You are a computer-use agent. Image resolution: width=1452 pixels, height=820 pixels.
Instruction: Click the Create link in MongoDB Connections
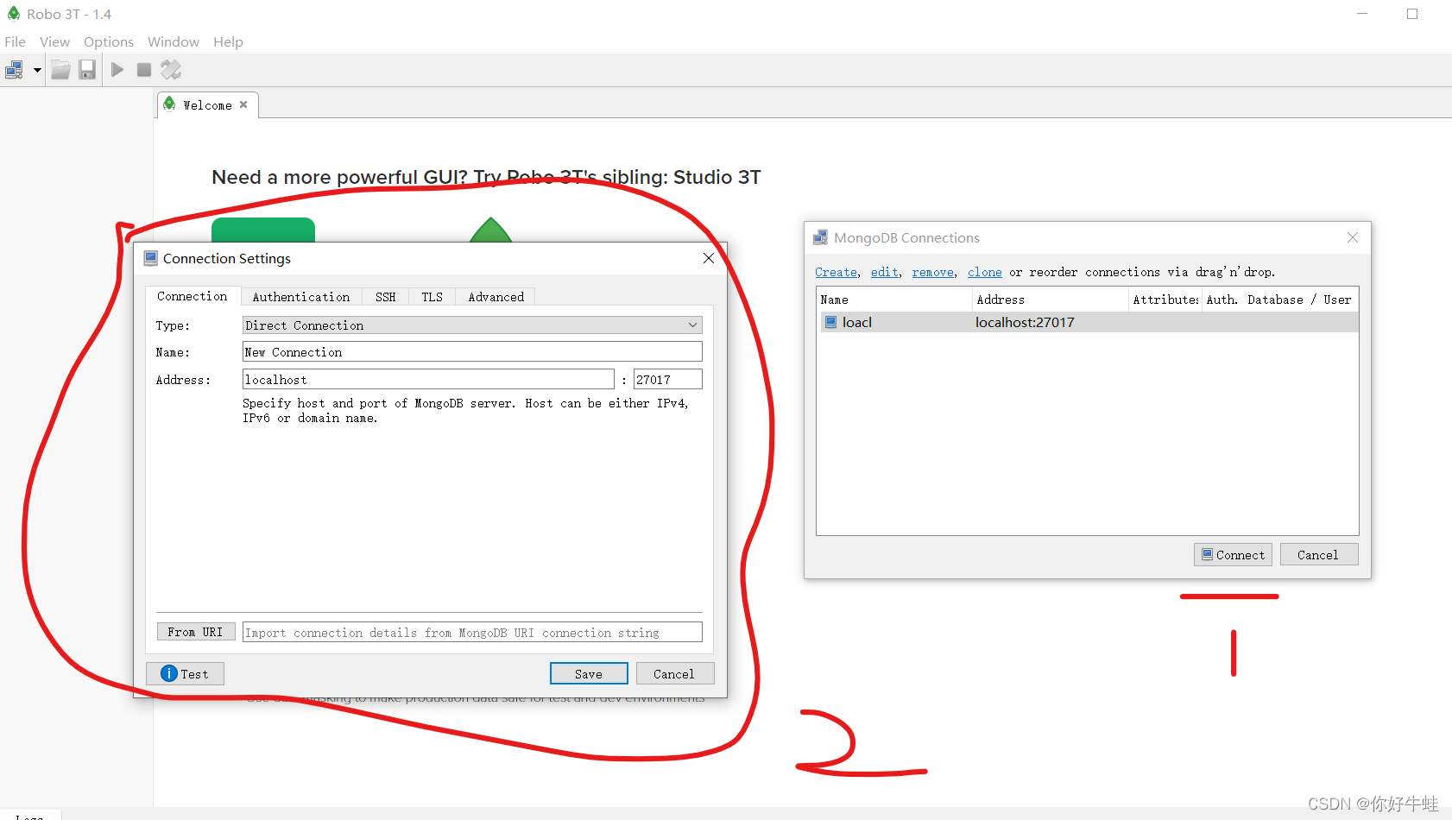836,272
